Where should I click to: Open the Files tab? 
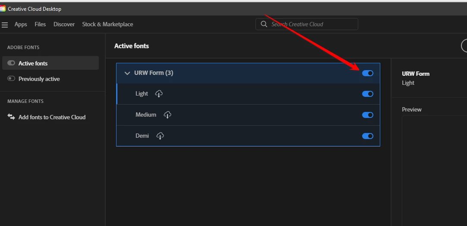[x=40, y=25]
